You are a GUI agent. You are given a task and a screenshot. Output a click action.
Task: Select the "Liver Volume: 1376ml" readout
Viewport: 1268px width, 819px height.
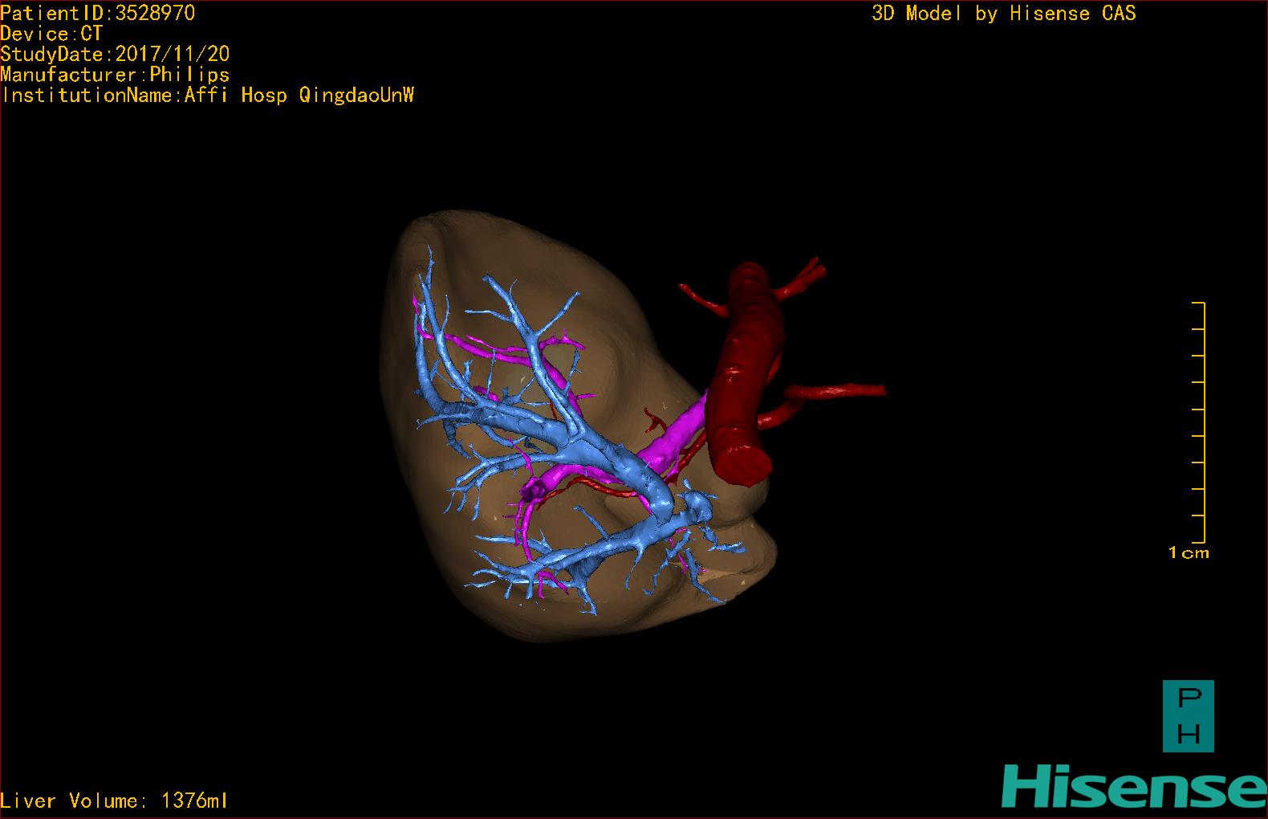(114, 801)
